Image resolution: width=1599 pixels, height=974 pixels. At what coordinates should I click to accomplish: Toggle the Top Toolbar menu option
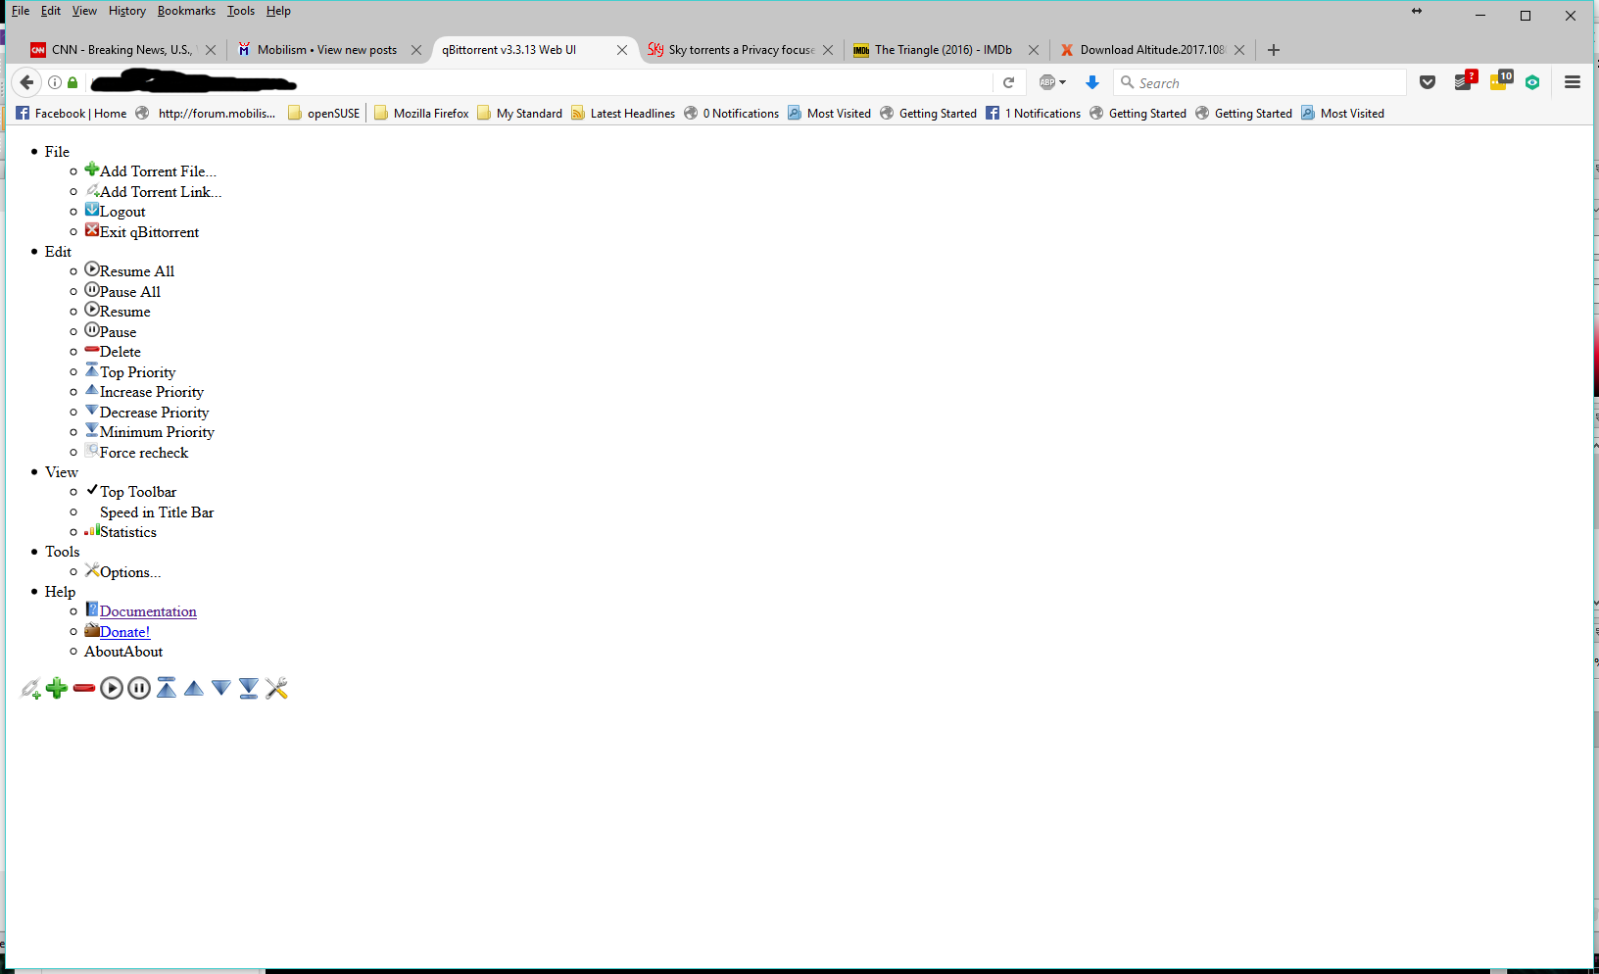click(x=137, y=491)
